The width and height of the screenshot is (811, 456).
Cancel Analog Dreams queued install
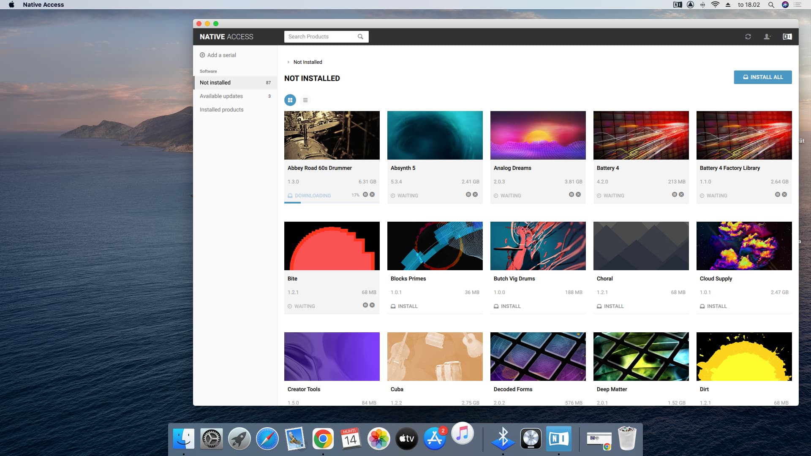click(578, 195)
